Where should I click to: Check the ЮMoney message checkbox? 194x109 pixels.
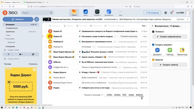tap(45, 62)
